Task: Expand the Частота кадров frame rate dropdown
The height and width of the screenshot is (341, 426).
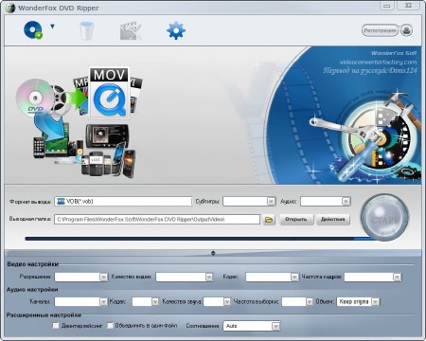Action: [373, 277]
